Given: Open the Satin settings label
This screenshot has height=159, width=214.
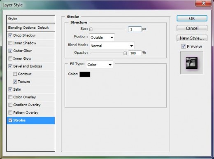Looking at the screenshot, I should (17, 89).
